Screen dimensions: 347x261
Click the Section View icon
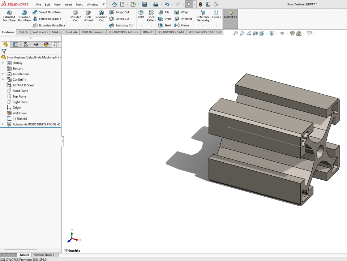pos(255,33)
